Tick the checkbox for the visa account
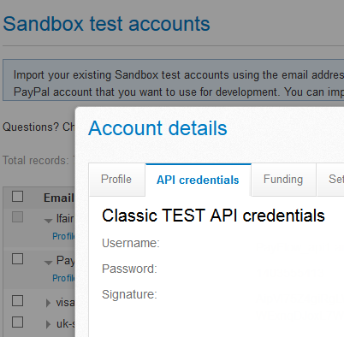 point(17,300)
